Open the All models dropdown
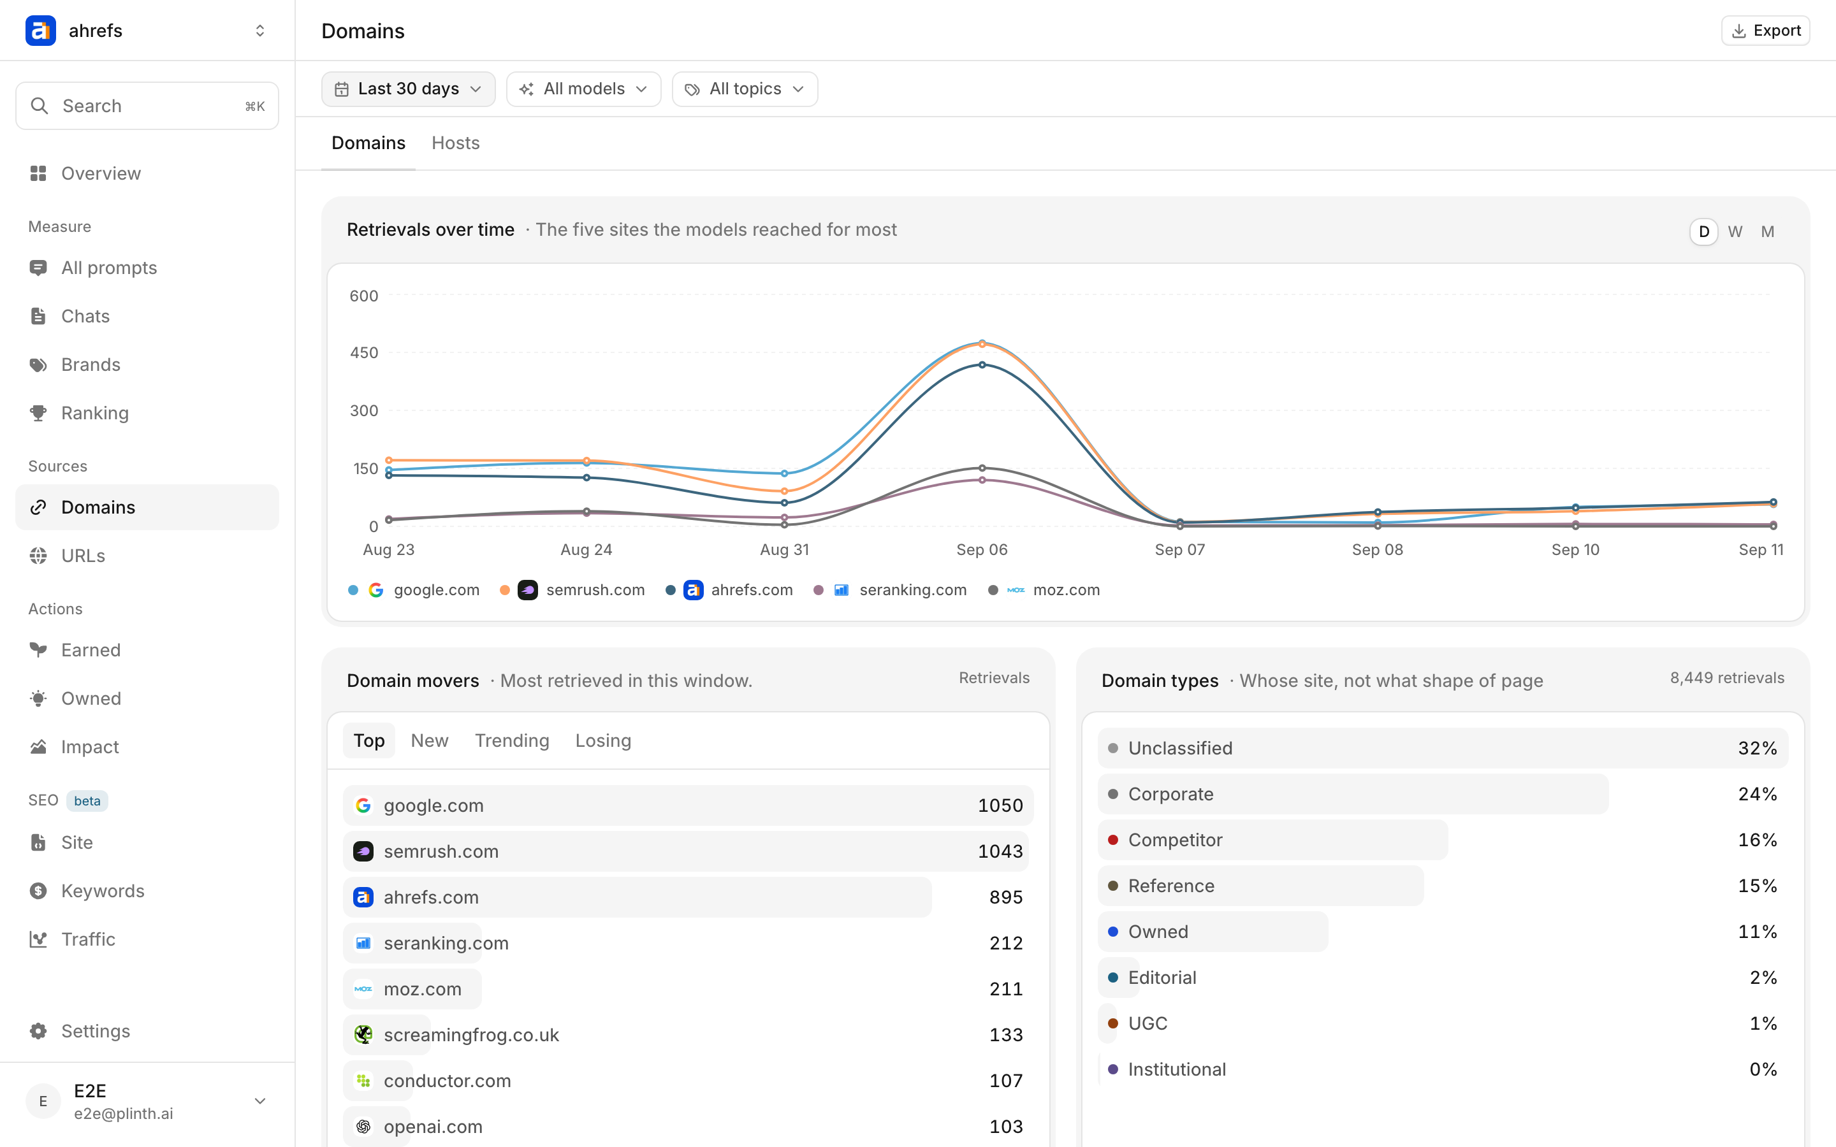 (x=583, y=89)
